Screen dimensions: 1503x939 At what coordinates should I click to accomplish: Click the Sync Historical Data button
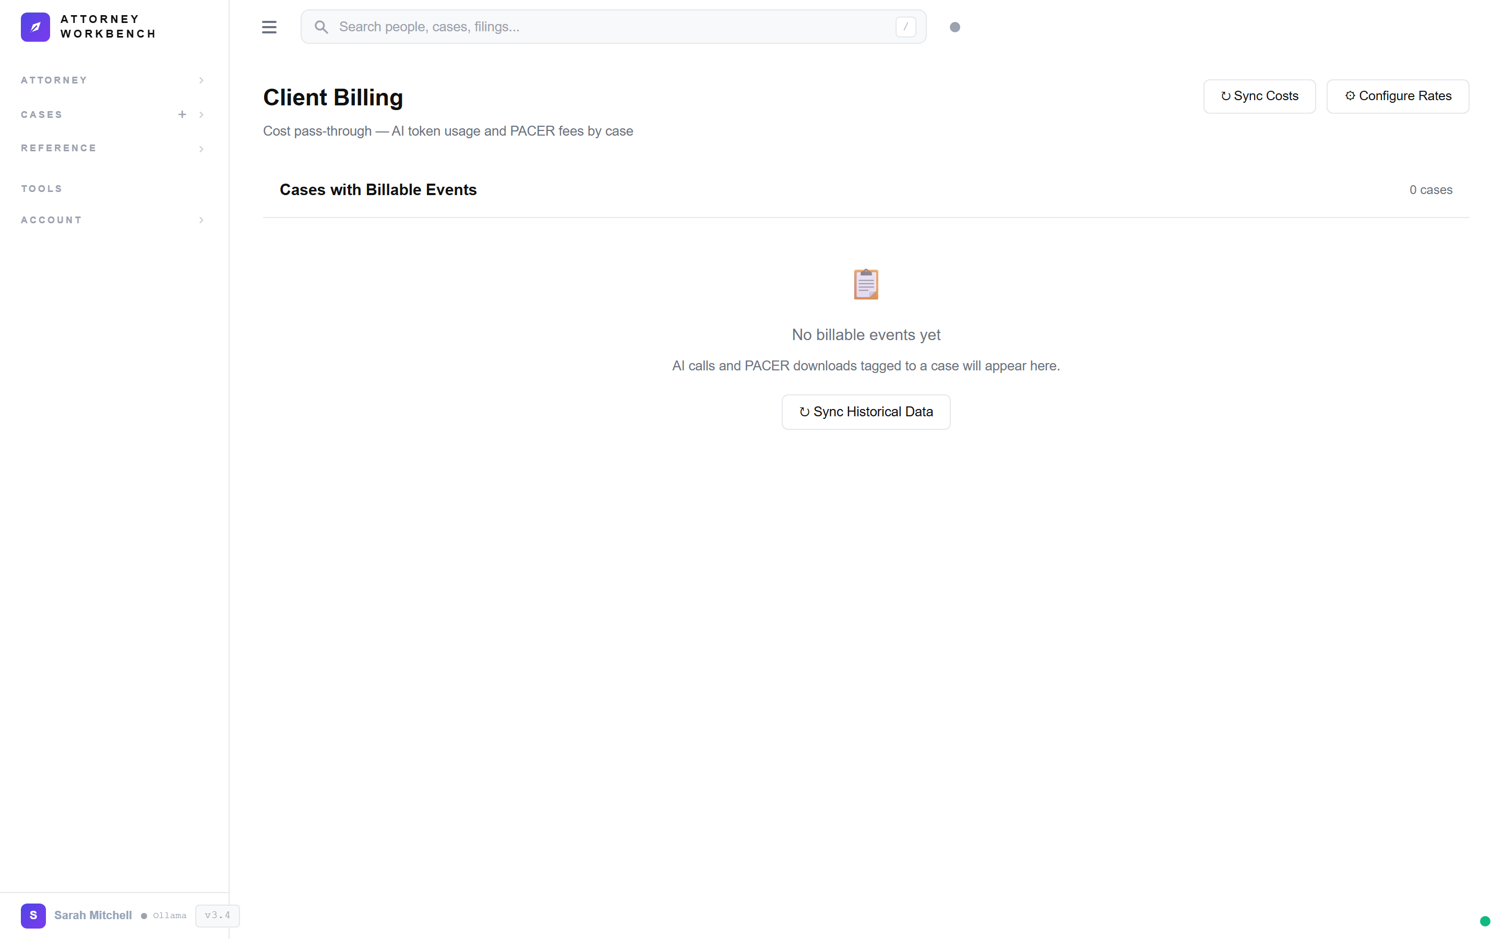tap(865, 412)
